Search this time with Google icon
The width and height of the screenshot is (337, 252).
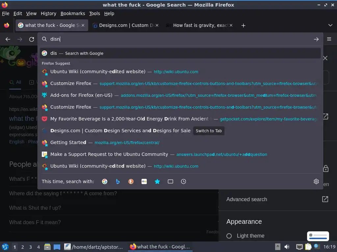(x=105, y=181)
